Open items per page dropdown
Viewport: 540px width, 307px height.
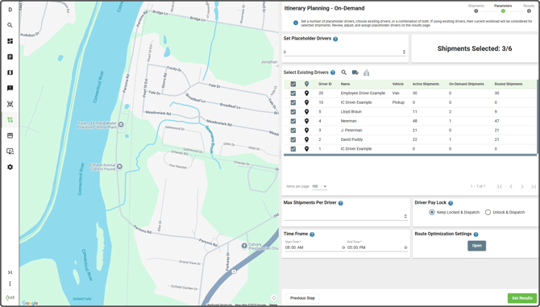point(319,187)
